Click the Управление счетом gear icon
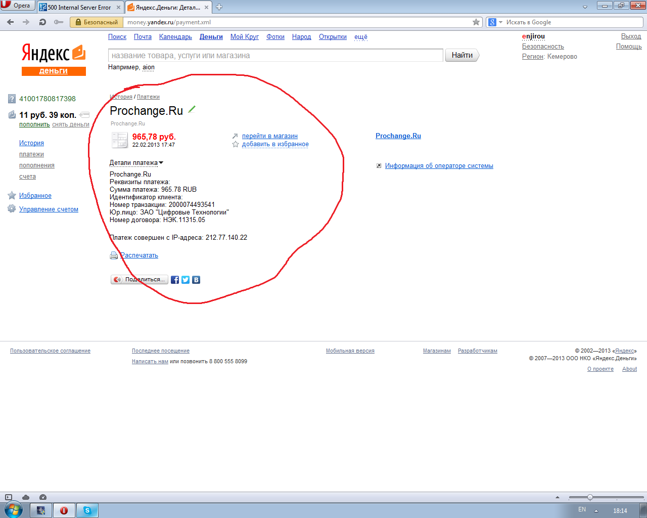This screenshot has height=518, width=647. (x=12, y=209)
